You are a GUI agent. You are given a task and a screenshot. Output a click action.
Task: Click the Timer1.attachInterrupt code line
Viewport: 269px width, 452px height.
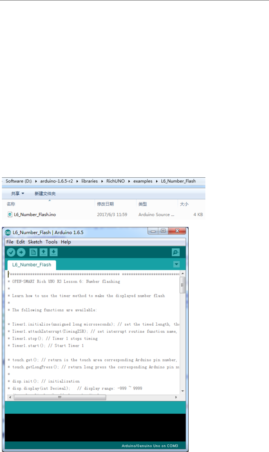94,331
